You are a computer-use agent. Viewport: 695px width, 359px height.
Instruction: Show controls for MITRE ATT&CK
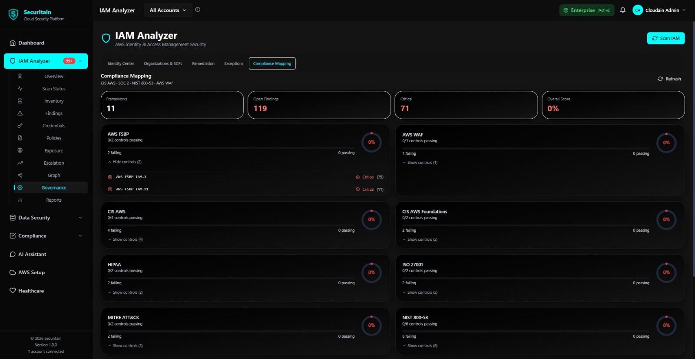tap(125, 346)
